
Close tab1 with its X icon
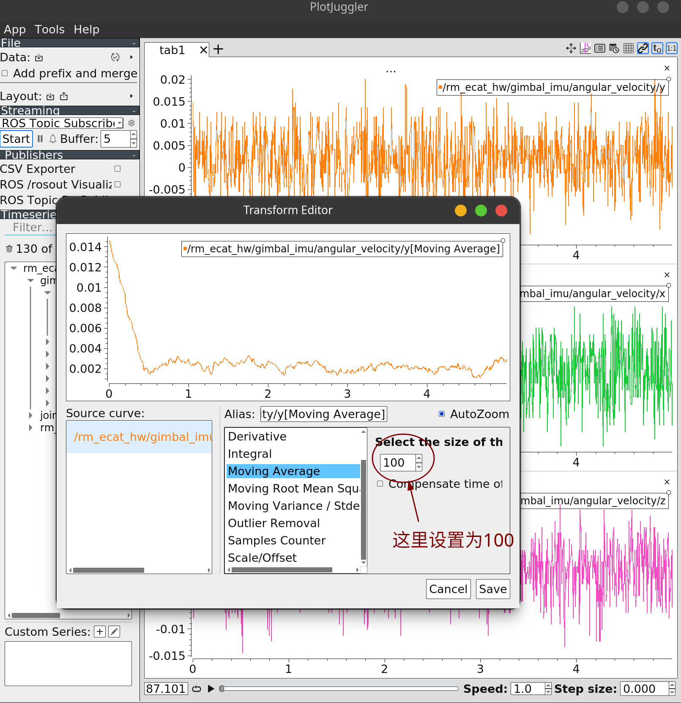[204, 50]
